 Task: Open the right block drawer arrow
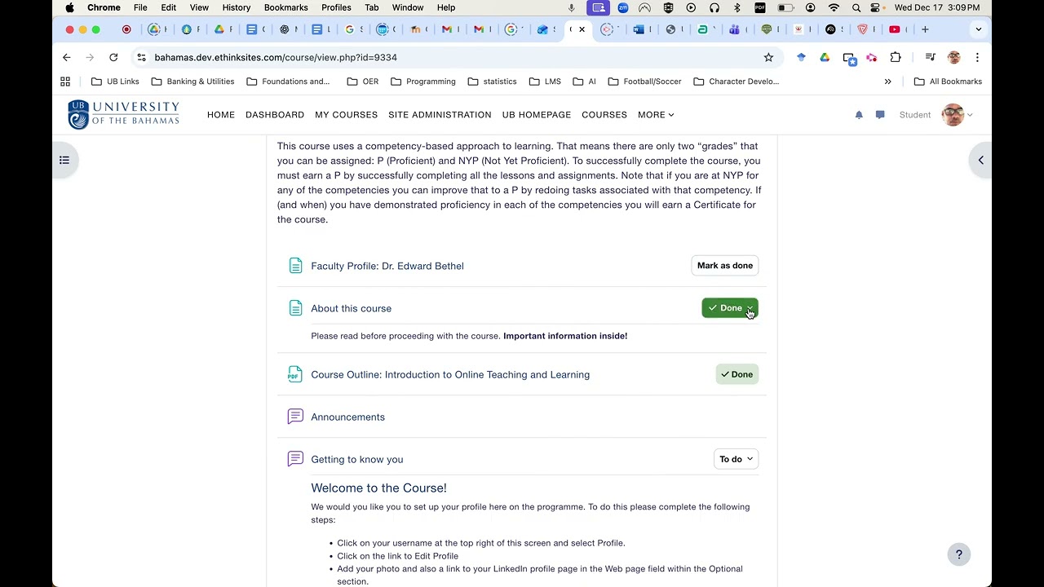[x=981, y=160]
